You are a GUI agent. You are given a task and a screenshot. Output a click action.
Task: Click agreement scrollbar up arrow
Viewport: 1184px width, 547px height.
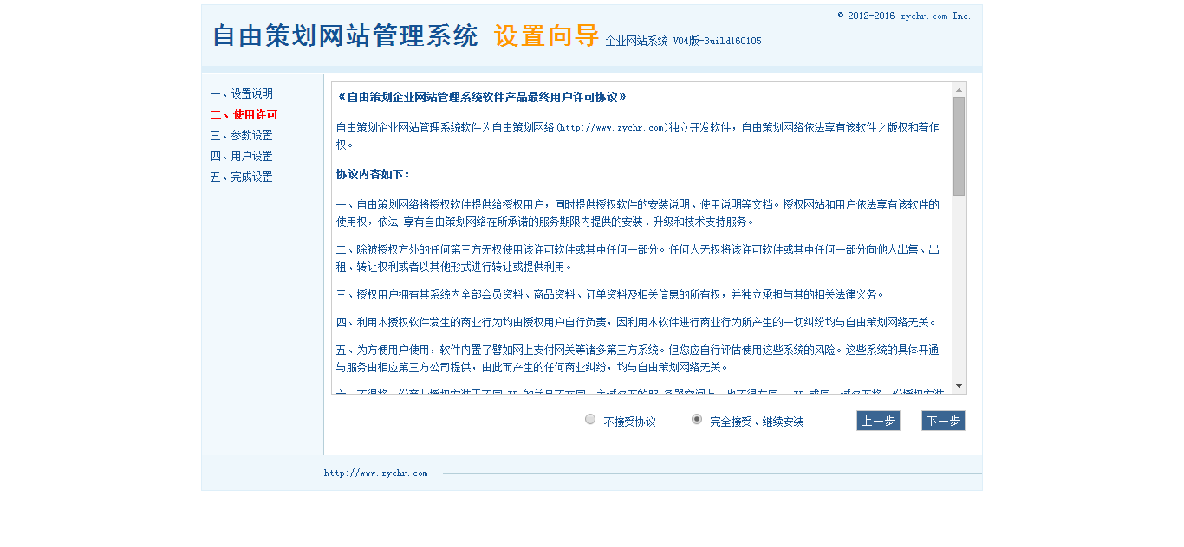pyautogui.click(x=959, y=89)
